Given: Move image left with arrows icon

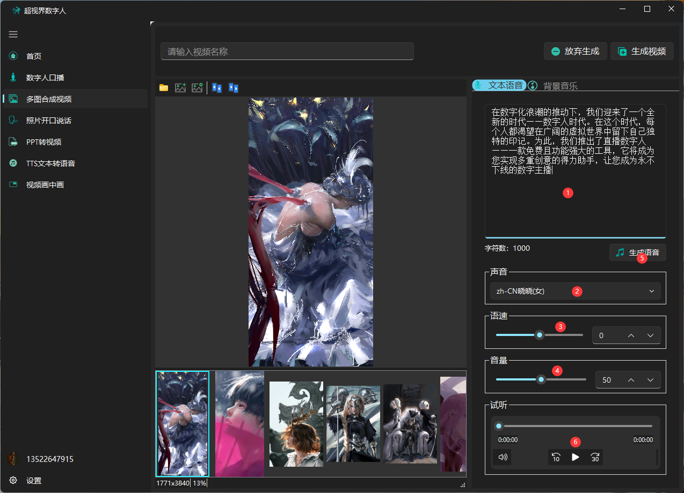Looking at the screenshot, I should pyautogui.click(x=217, y=87).
